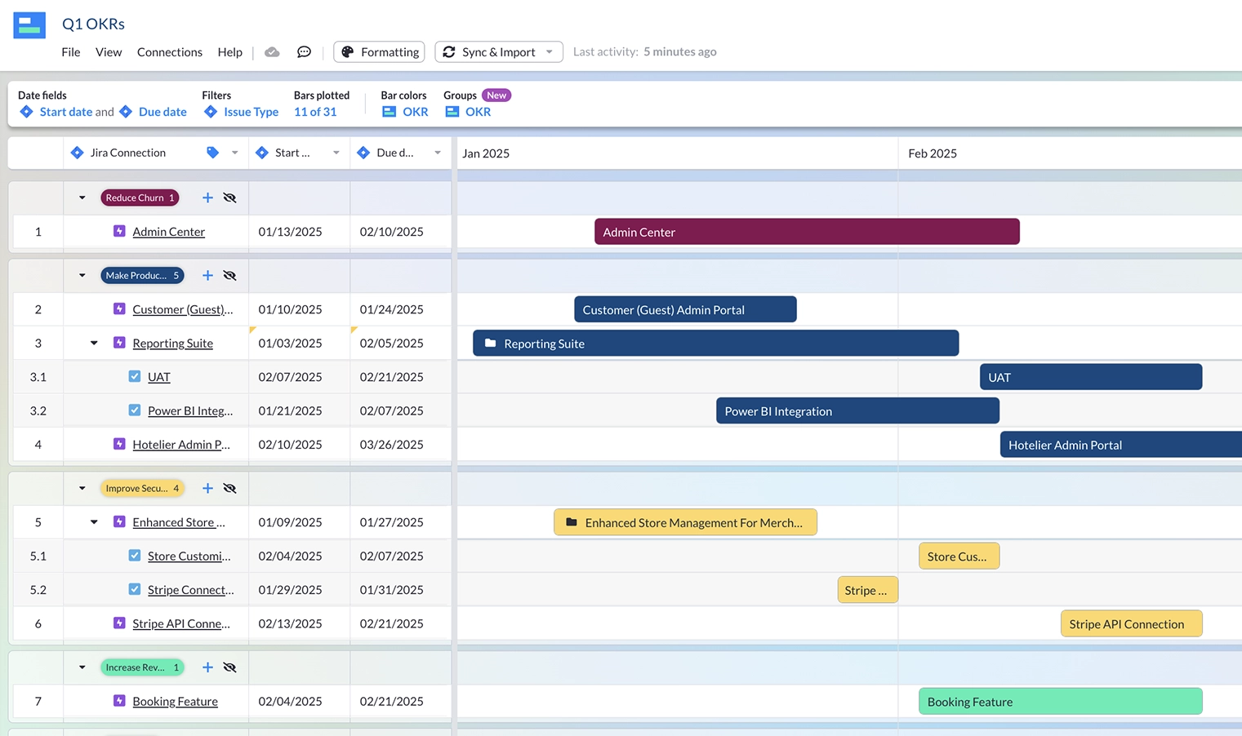Open the File menu
The height and width of the screenshot is (736, 1242).
tap(71, 52)
